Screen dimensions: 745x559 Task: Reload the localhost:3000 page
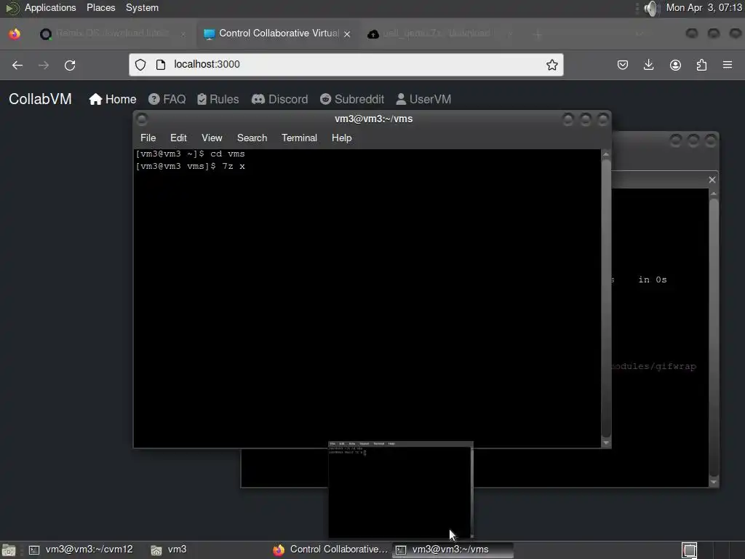pyautogui.click(x=70, y=65)
